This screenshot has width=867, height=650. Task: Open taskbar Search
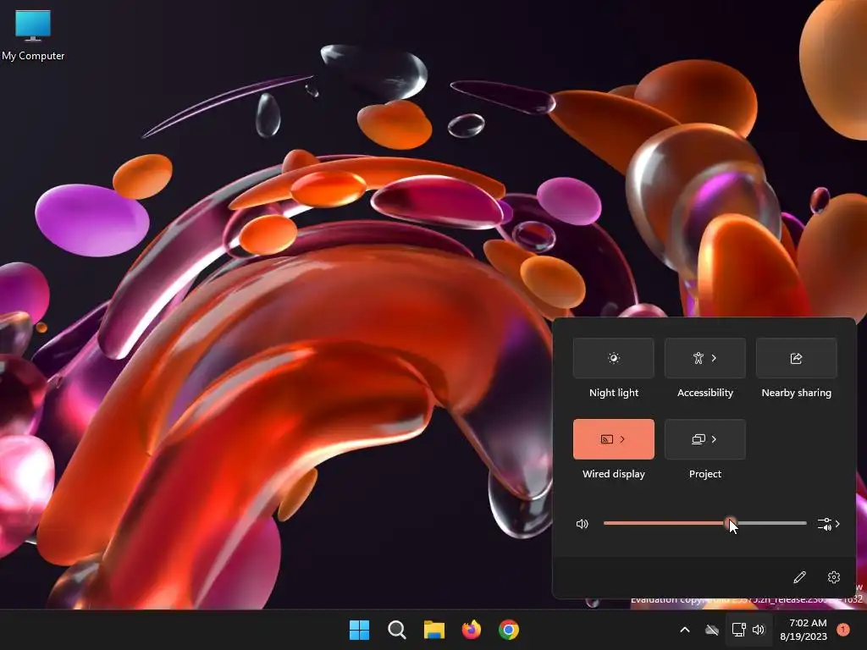pos(396,630)
